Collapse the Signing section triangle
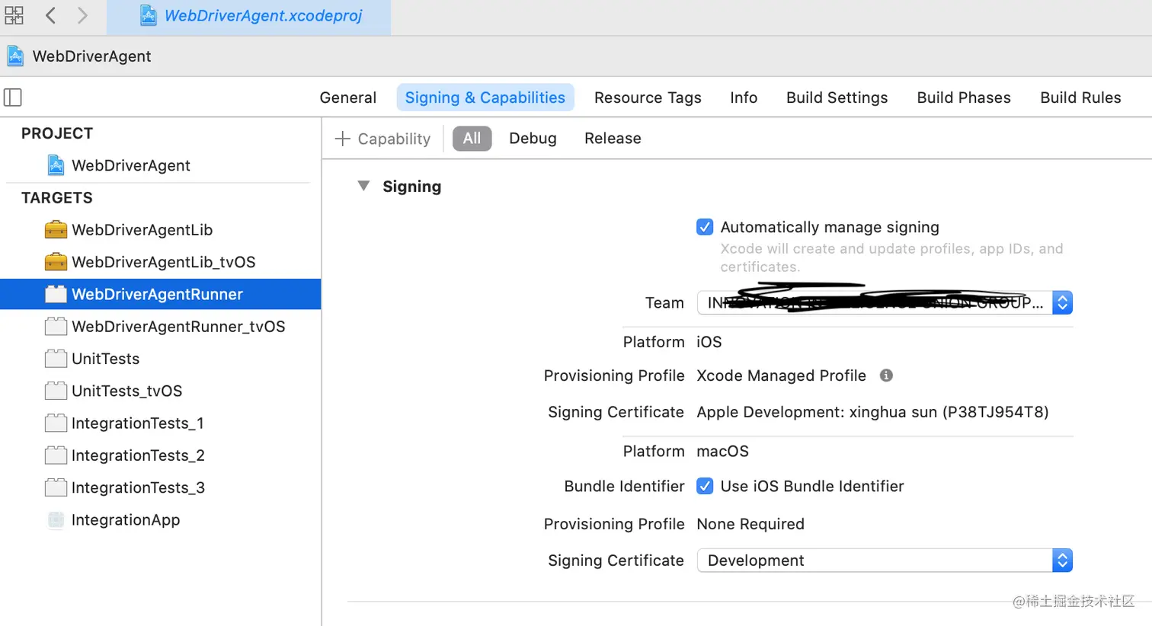The height and width of the screenshot is (626, 1152). point(364,186)
